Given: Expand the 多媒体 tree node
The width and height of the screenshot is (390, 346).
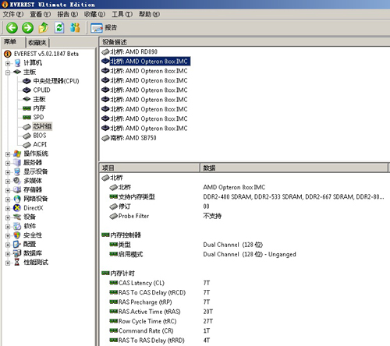Looking at the screenshot, I should 8,181.
